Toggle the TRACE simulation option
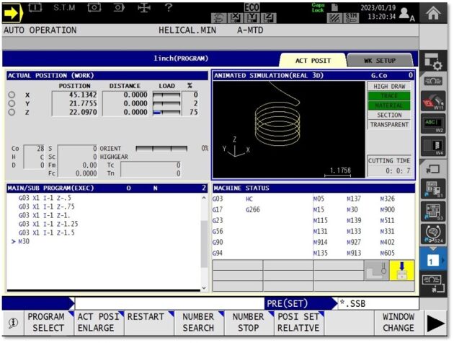Screen dimensions: 454x343 [x=388, y=95]
